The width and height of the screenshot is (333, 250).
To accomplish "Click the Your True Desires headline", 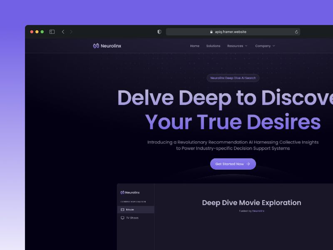I will point(233,122).
